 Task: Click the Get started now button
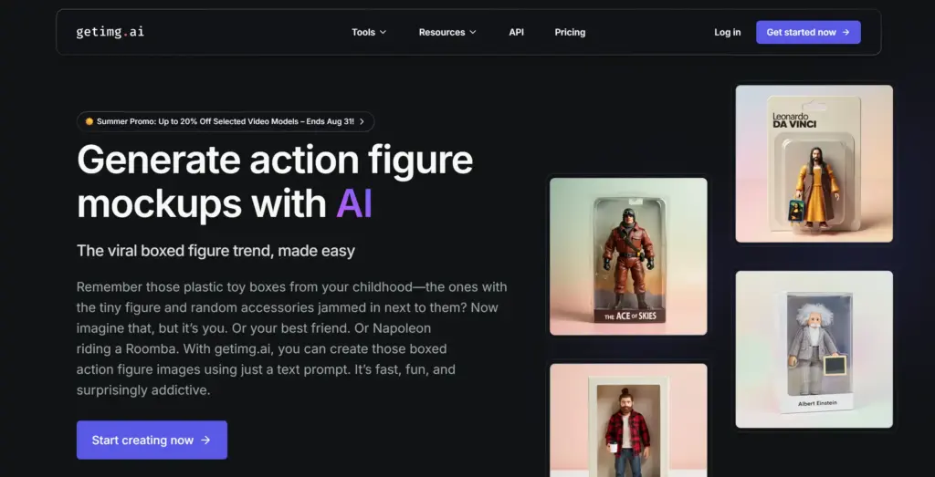tap(808, 32)
